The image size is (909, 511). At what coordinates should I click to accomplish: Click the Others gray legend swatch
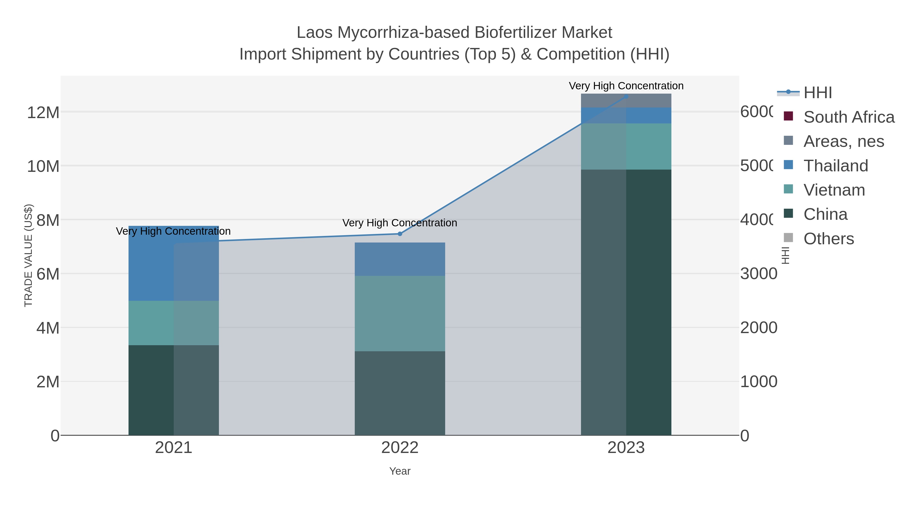point(788,238)
